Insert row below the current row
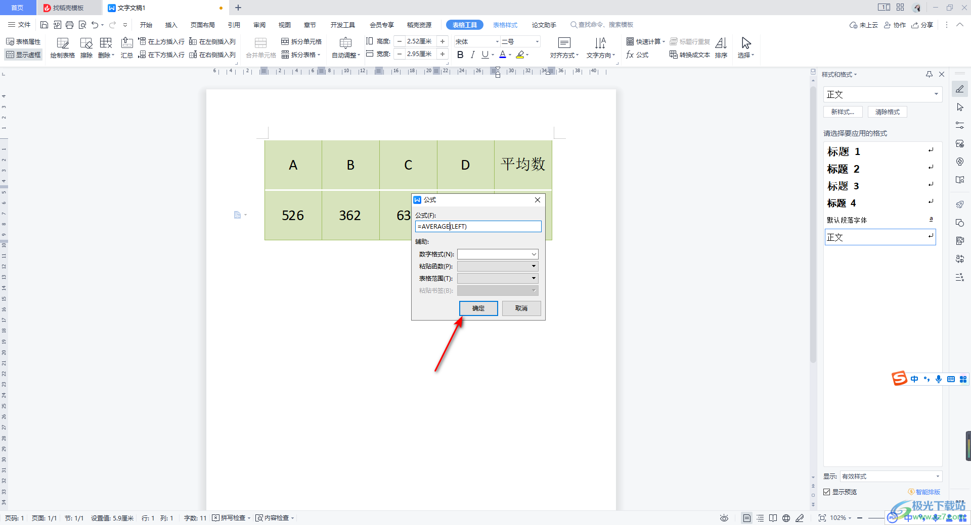971x525 pixels. point(161,55)
